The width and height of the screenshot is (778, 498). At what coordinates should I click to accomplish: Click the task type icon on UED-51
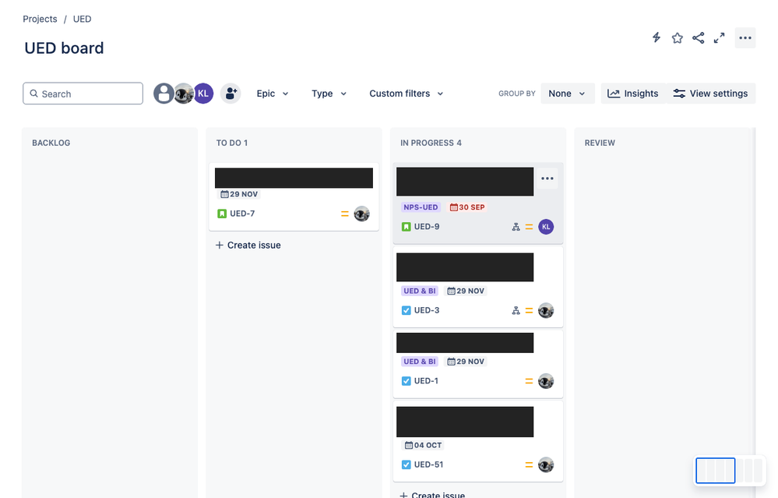pyautogui.click(x=406, y=464)
